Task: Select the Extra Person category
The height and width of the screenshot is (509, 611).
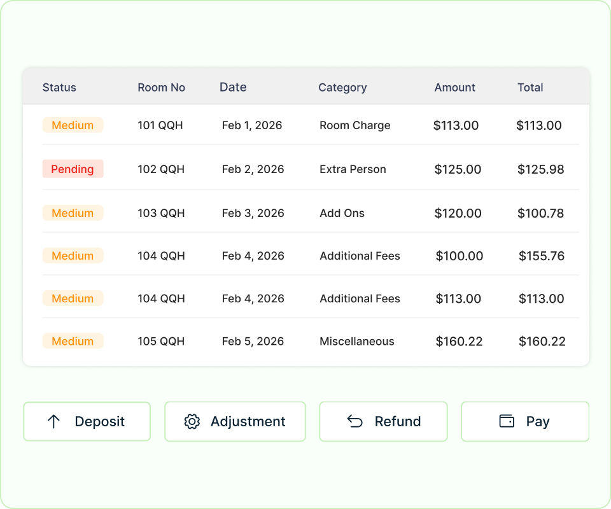Action: click(353, 169)
